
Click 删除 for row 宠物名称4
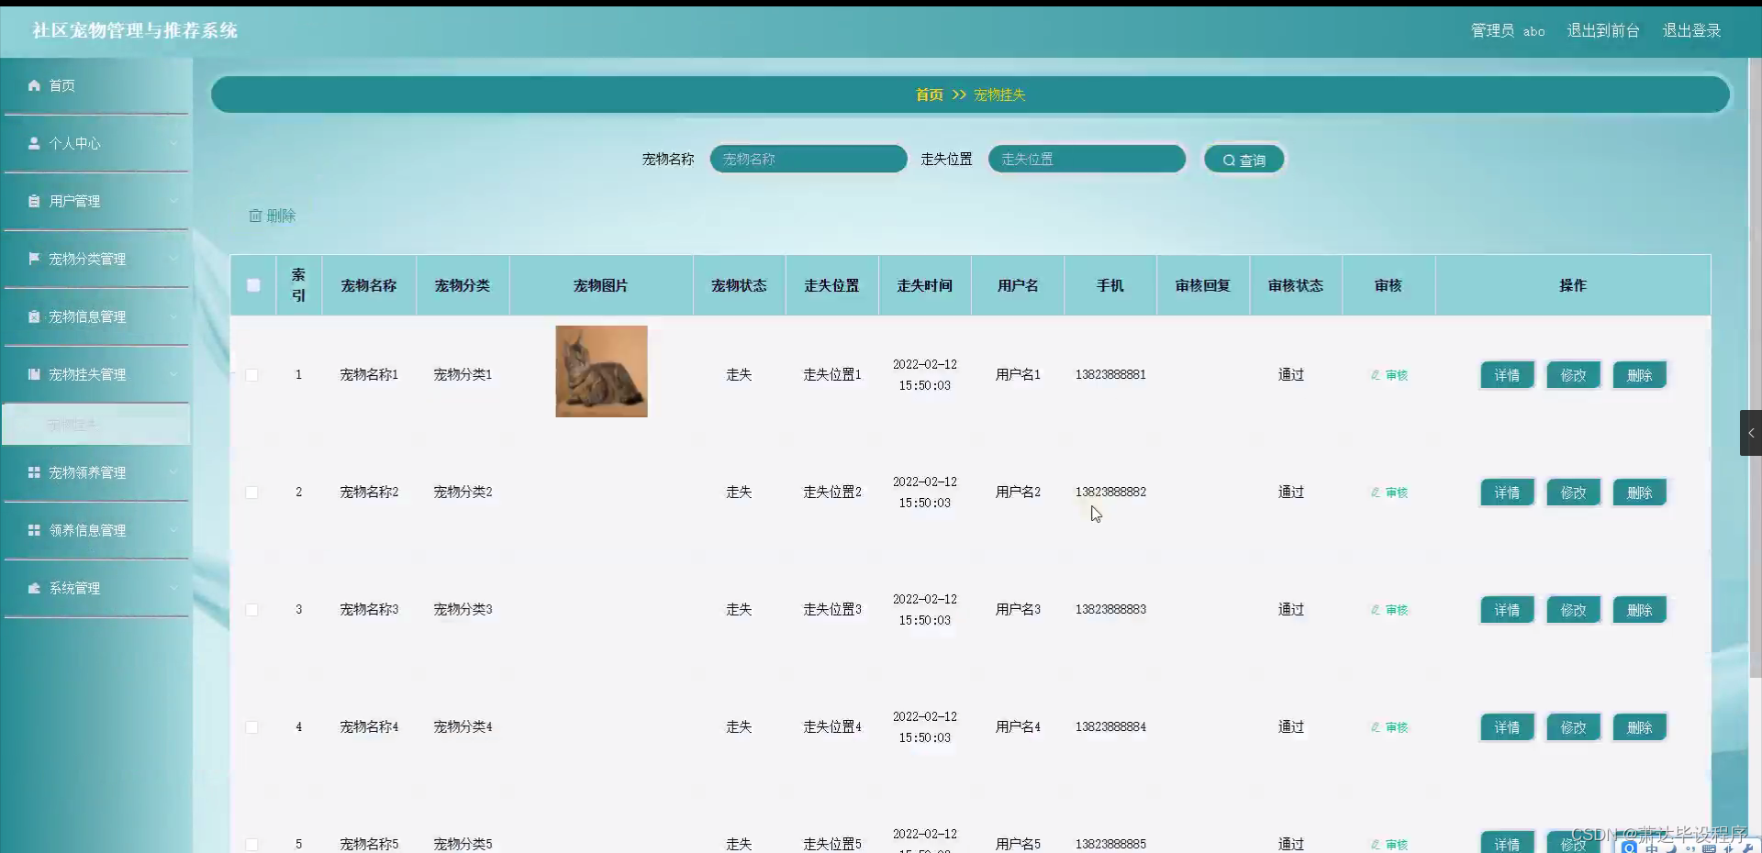(x=1639, y=727)
